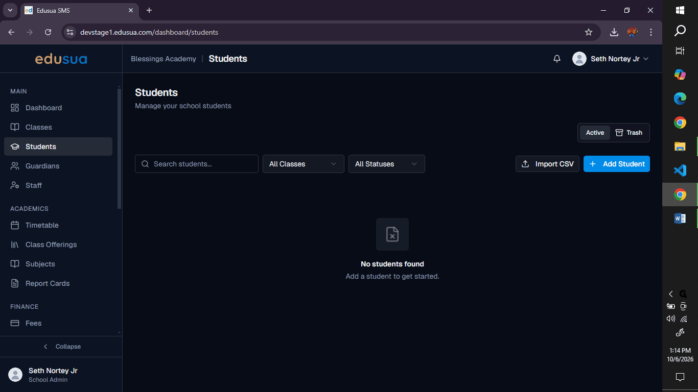
Task: Bookmark this page with the star icon
Action: point(589,32)
